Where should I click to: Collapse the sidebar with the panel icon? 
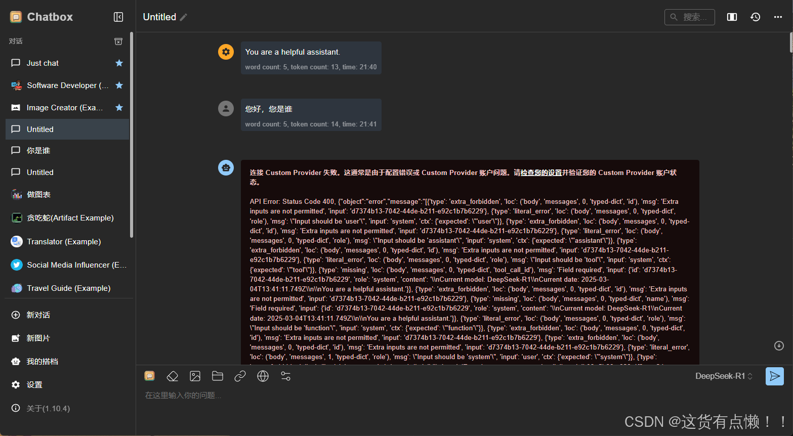tap(118, 17)
